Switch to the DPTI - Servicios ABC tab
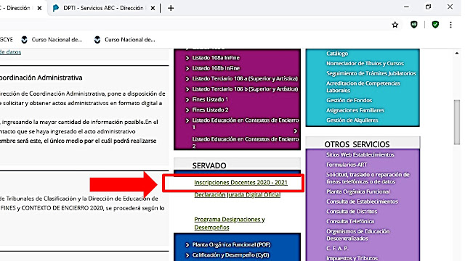The width and height of the screenshot is (465, 261). click(x=103, y=8)
